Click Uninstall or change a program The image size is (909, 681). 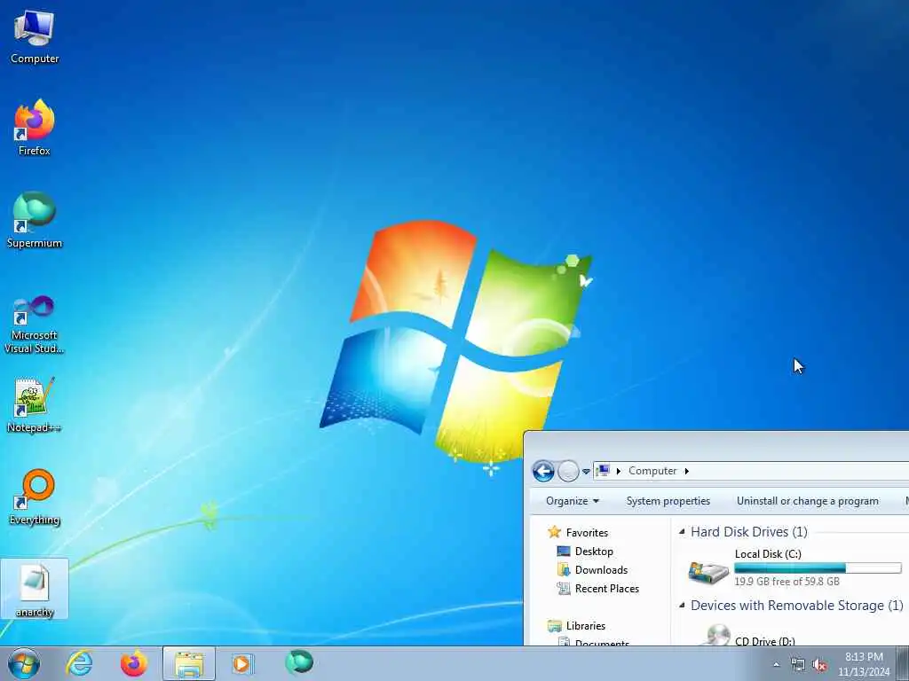click(x=808, y=501)
